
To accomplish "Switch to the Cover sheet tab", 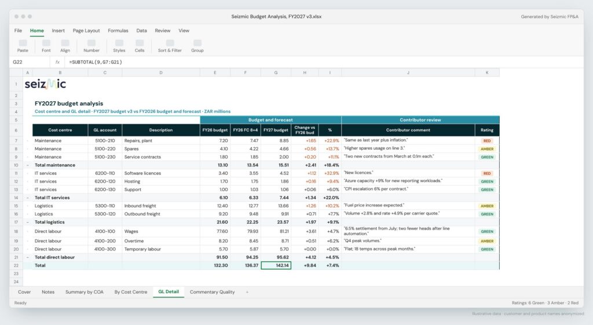I will (24, 292).
